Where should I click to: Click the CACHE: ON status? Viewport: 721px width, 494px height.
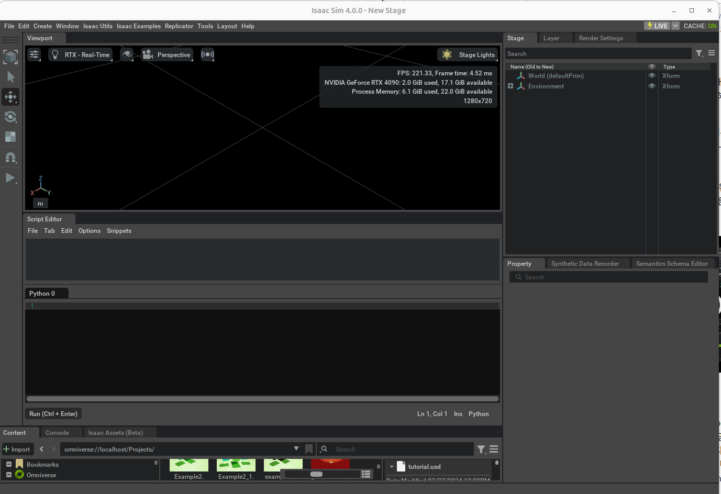[x=700, y=26]
